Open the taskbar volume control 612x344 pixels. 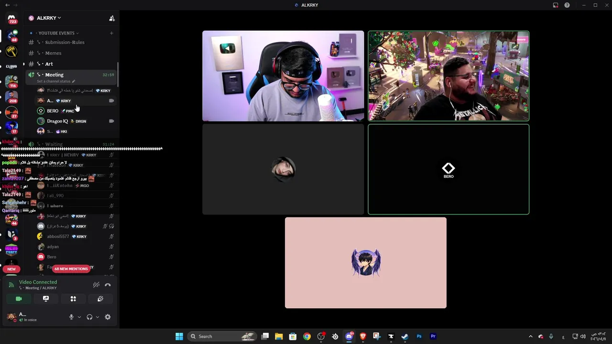583,336
